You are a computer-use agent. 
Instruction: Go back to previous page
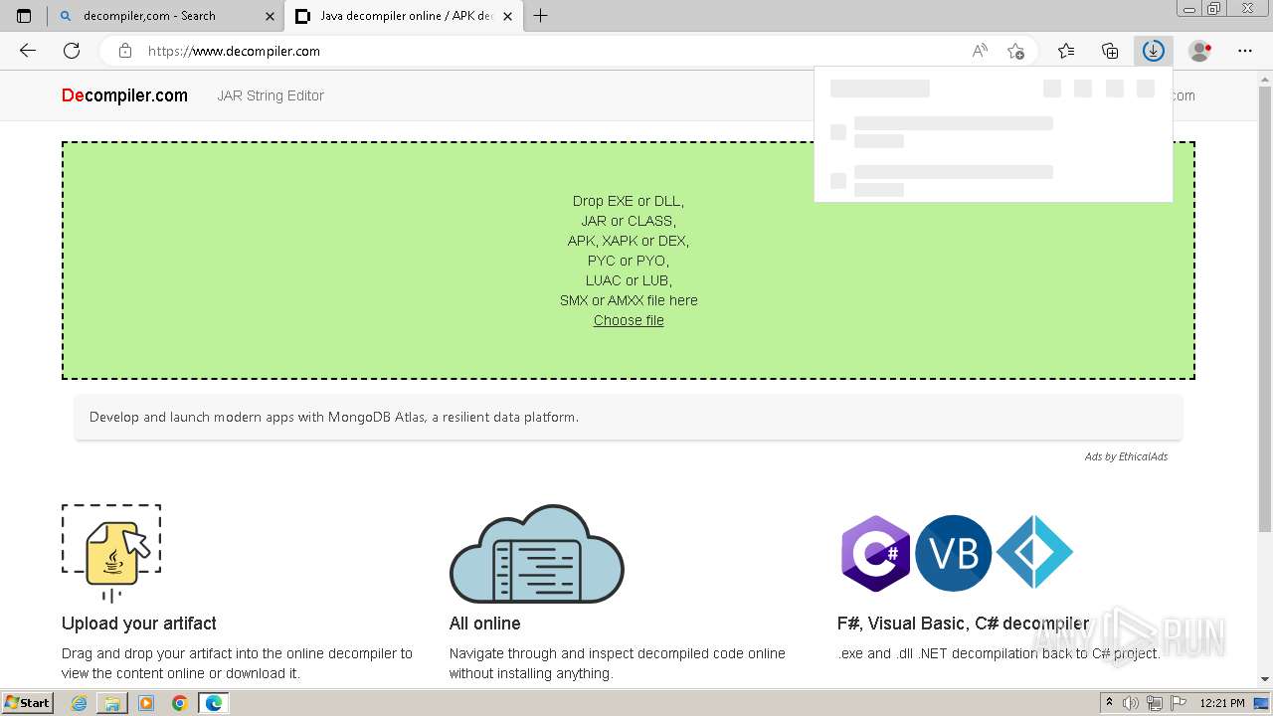28,51
